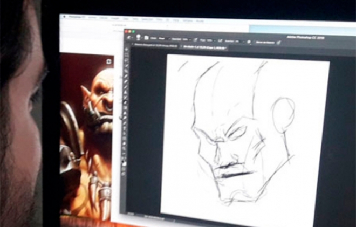Image resolution: width=356 pixels, height=227 pixels.
Task: Open the Edición menu
Action: pos(104,18)
